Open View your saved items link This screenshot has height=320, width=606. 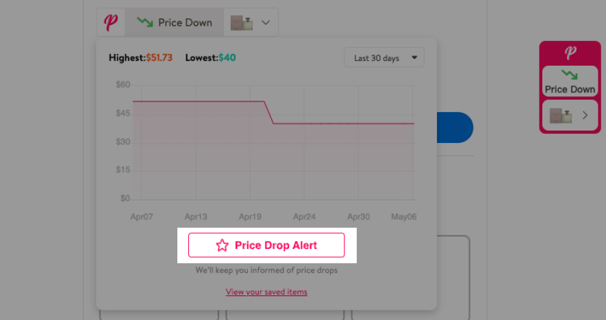pyautogui.click(x=266, y=292)
